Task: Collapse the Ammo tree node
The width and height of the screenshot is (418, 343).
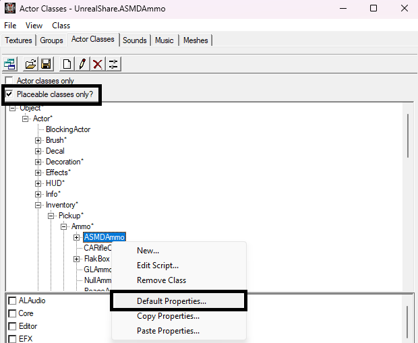Action: coord(64,226)
